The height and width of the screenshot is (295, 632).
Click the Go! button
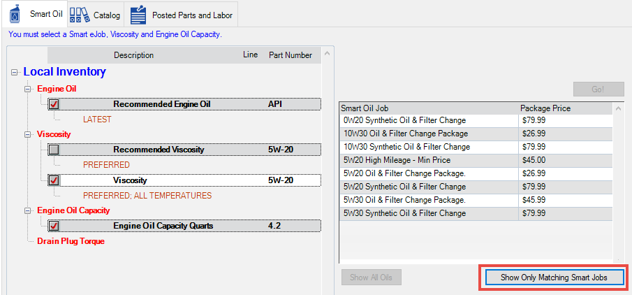[598, 89]
